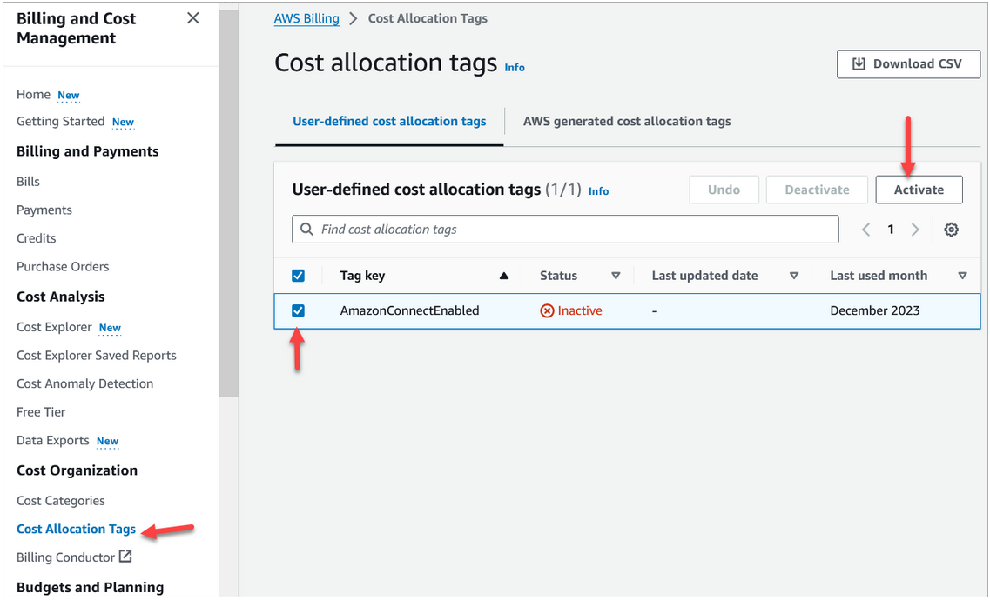Check the select-all checkbox in table header

298,275
